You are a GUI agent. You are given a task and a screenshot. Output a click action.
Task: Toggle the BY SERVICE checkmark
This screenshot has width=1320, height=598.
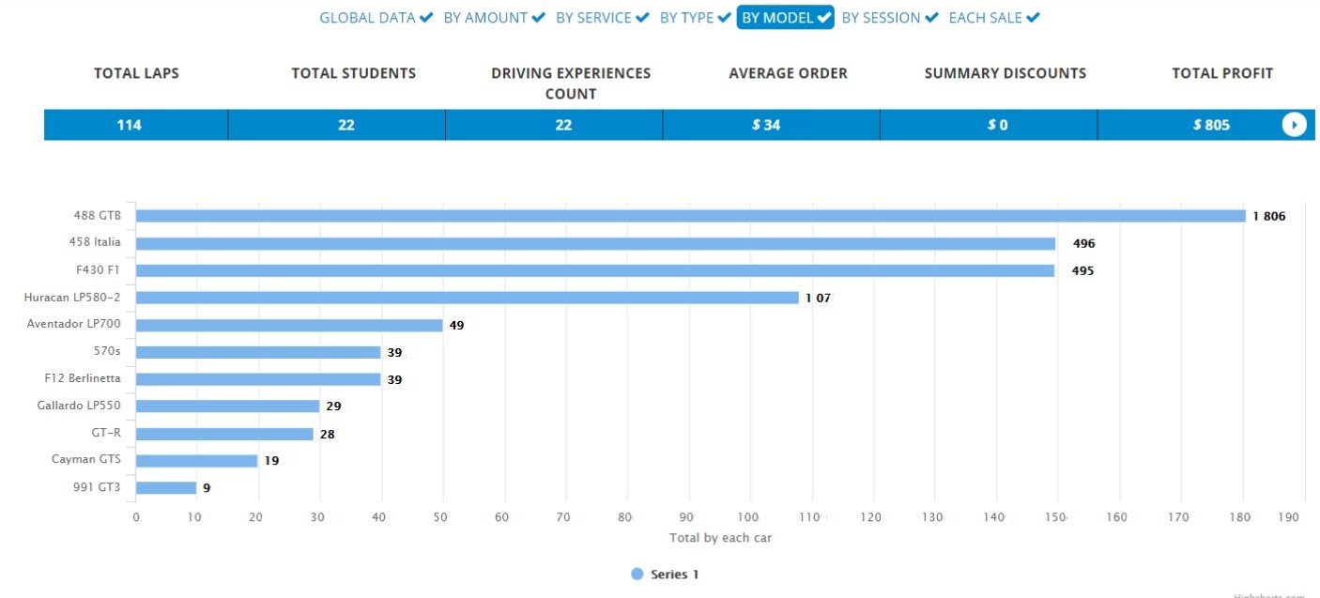(x=642, y=18)
